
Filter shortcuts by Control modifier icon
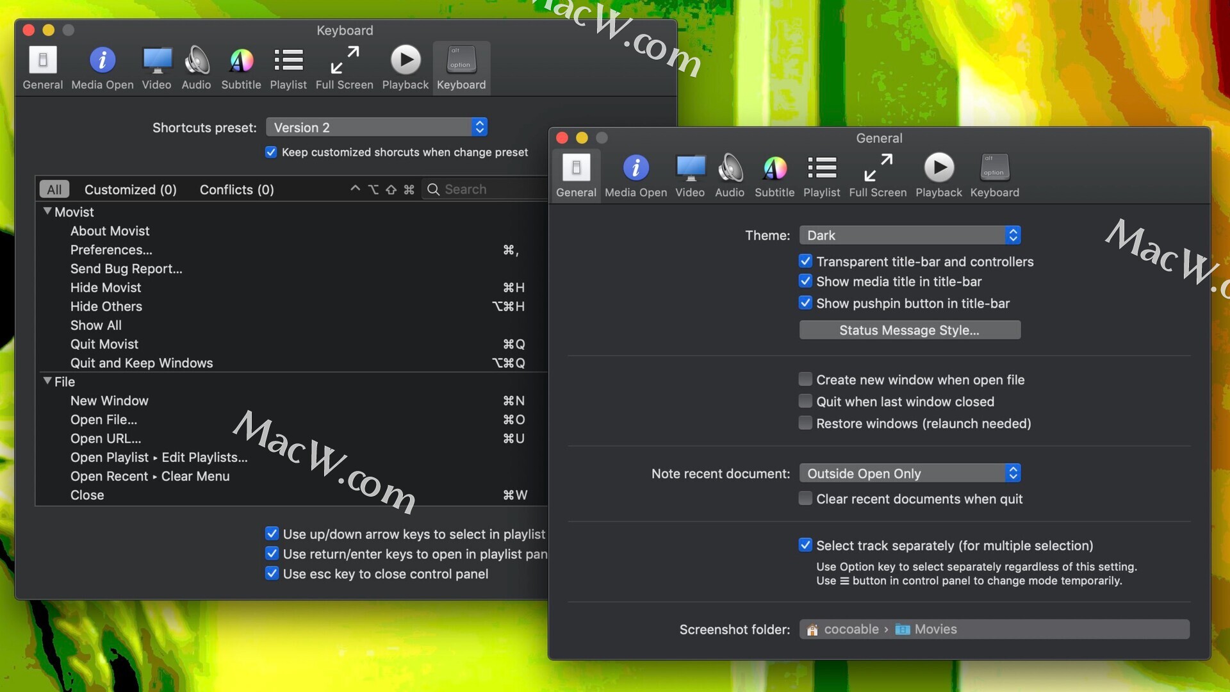point(355,189)
